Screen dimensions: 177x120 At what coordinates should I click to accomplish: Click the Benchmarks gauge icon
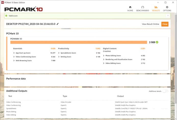pos(143,7)
